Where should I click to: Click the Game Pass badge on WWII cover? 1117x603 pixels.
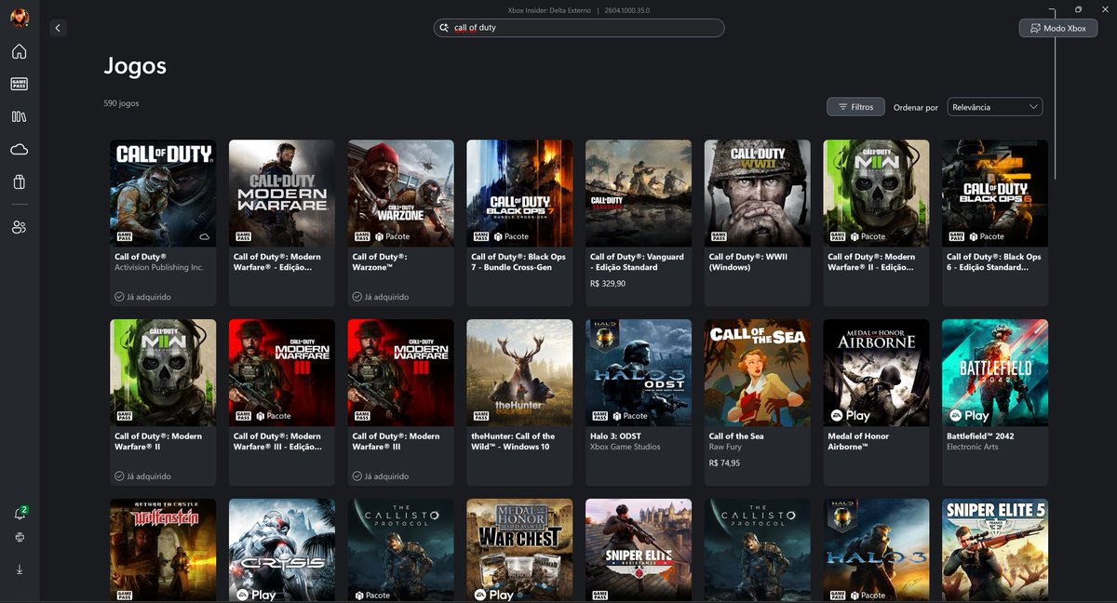[718, 236]
